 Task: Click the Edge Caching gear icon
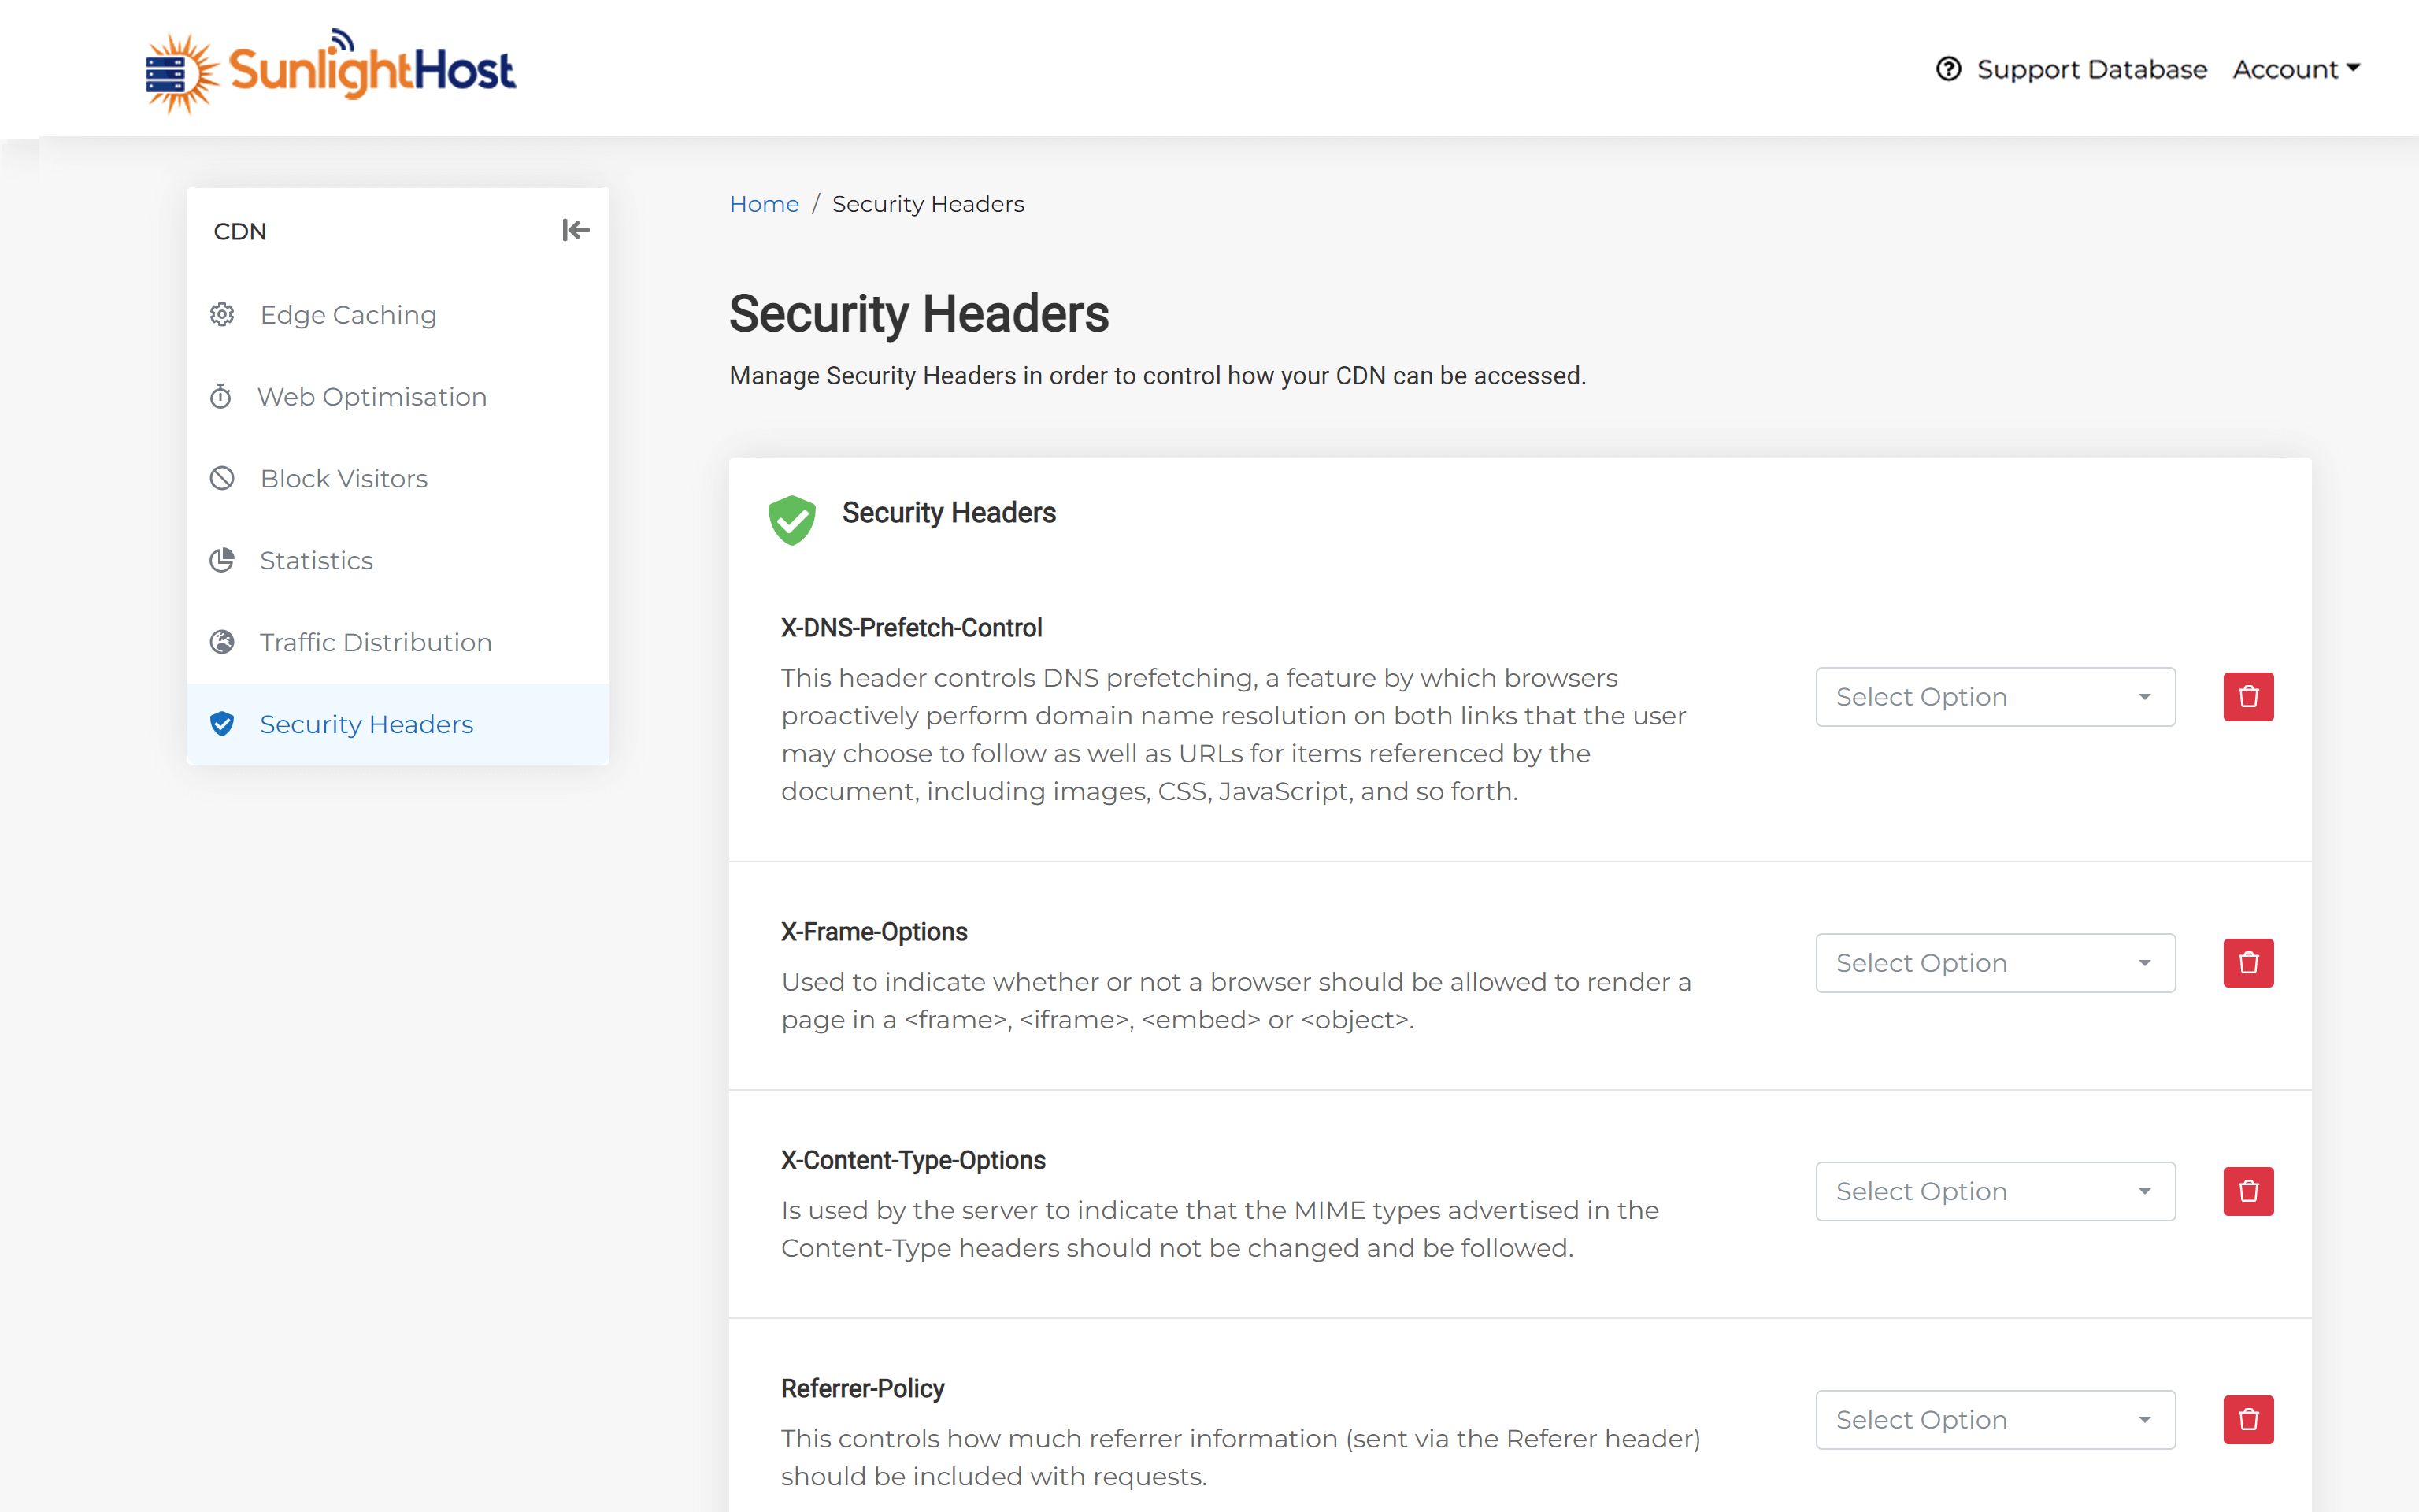click(222, 314)
